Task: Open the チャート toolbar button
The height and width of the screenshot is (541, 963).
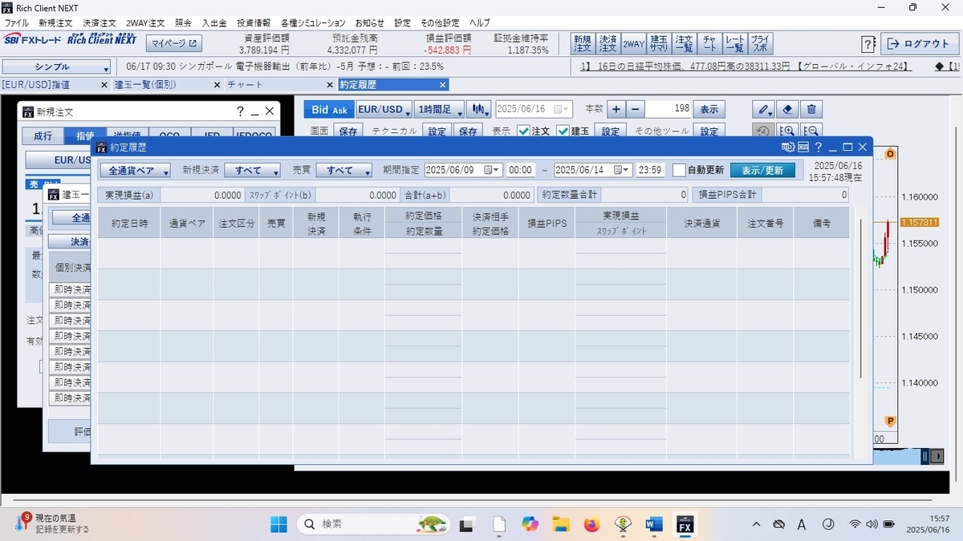Action: pos(709,43)
